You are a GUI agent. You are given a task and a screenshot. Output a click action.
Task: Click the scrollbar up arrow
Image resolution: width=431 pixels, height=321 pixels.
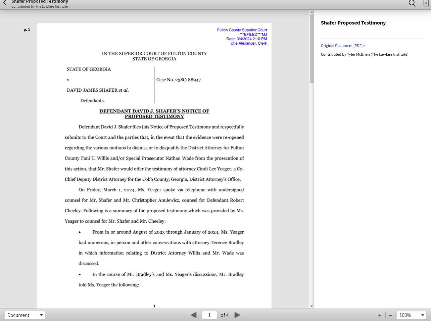(x=312, y=12)
